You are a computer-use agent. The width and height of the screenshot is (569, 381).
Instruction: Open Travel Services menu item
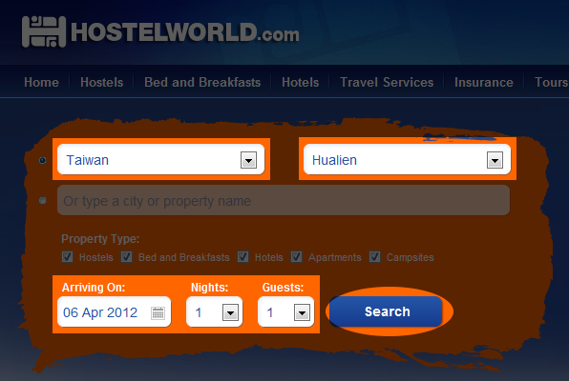pyautogui.click(x=387, y=82)
